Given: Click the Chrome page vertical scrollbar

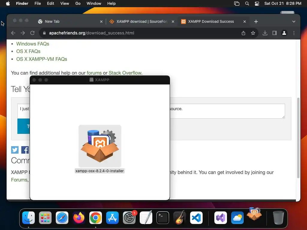Looking at the screenshot, I should [298, 138].
